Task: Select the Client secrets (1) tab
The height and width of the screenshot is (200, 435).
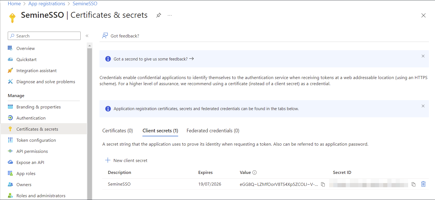Action: point(160,131)
